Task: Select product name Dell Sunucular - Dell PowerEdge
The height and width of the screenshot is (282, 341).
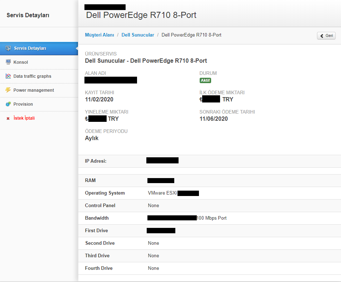Action: click(x=146, y=61)
